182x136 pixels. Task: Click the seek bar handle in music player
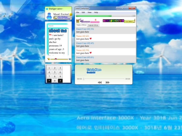pyautogui.click(x=84, y=79)
